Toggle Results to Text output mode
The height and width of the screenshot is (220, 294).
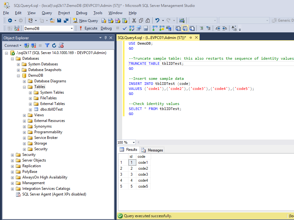click(178, 29)
